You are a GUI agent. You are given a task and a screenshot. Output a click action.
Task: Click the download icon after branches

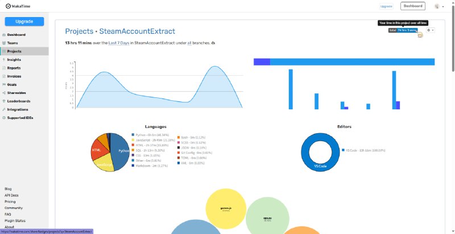pyautogui.click(x=213, y=43)
